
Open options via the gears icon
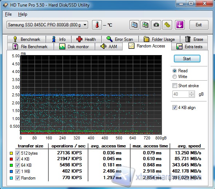coord(167,25)
